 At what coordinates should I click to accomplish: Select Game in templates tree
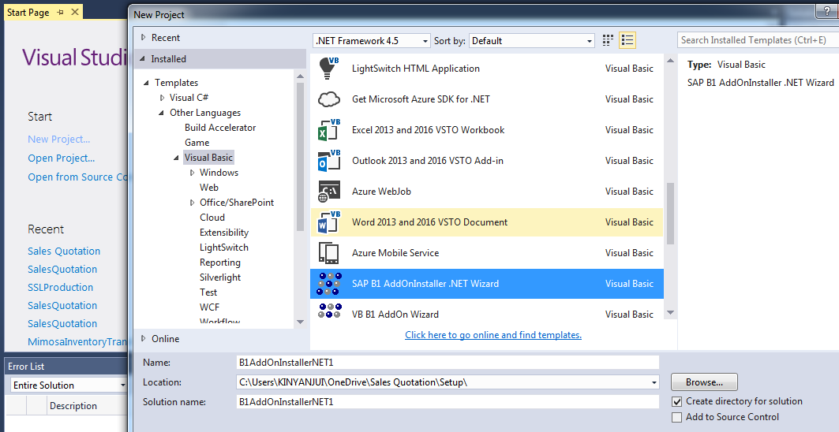(197, 143)
